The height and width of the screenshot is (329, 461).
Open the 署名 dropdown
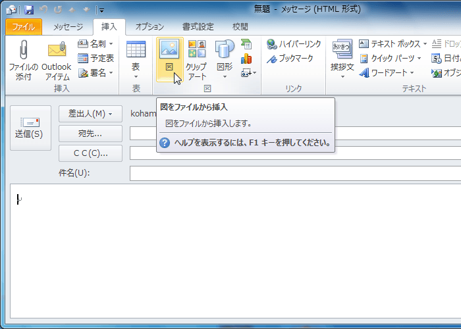[95, 72]
